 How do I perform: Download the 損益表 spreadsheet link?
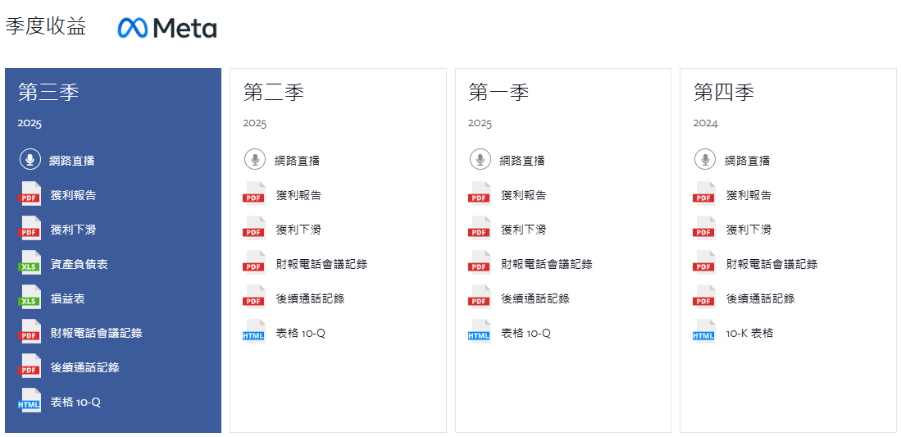point(68,298)
